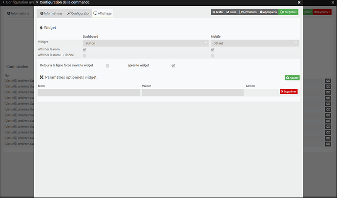Focus the optional parameter Nom field
Screen dimensions: 337x198
click(x=89, y=93)
